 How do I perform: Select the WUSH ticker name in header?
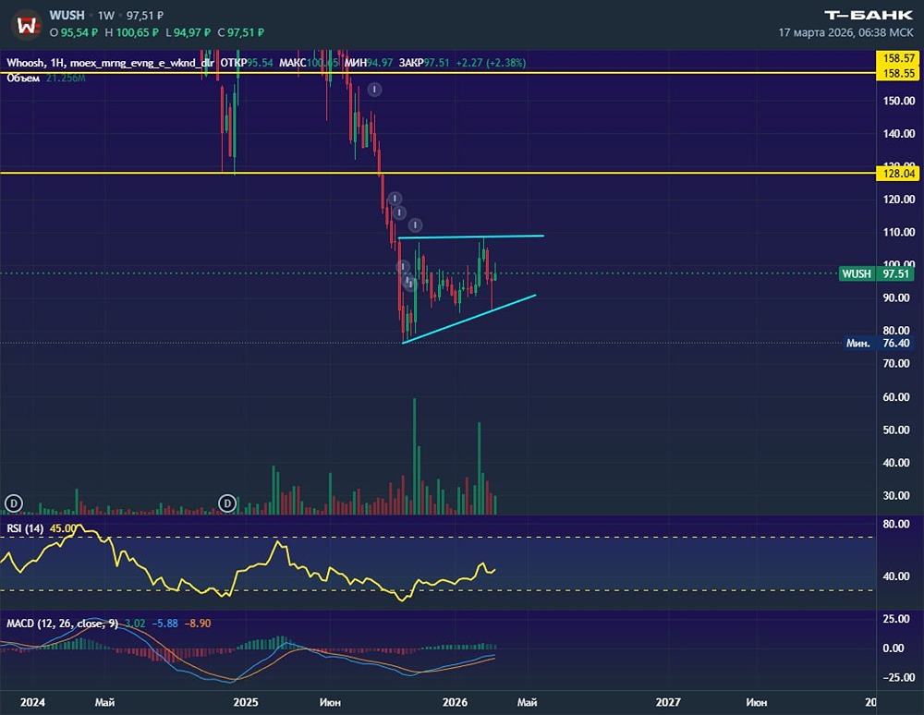tap(67, 16)
